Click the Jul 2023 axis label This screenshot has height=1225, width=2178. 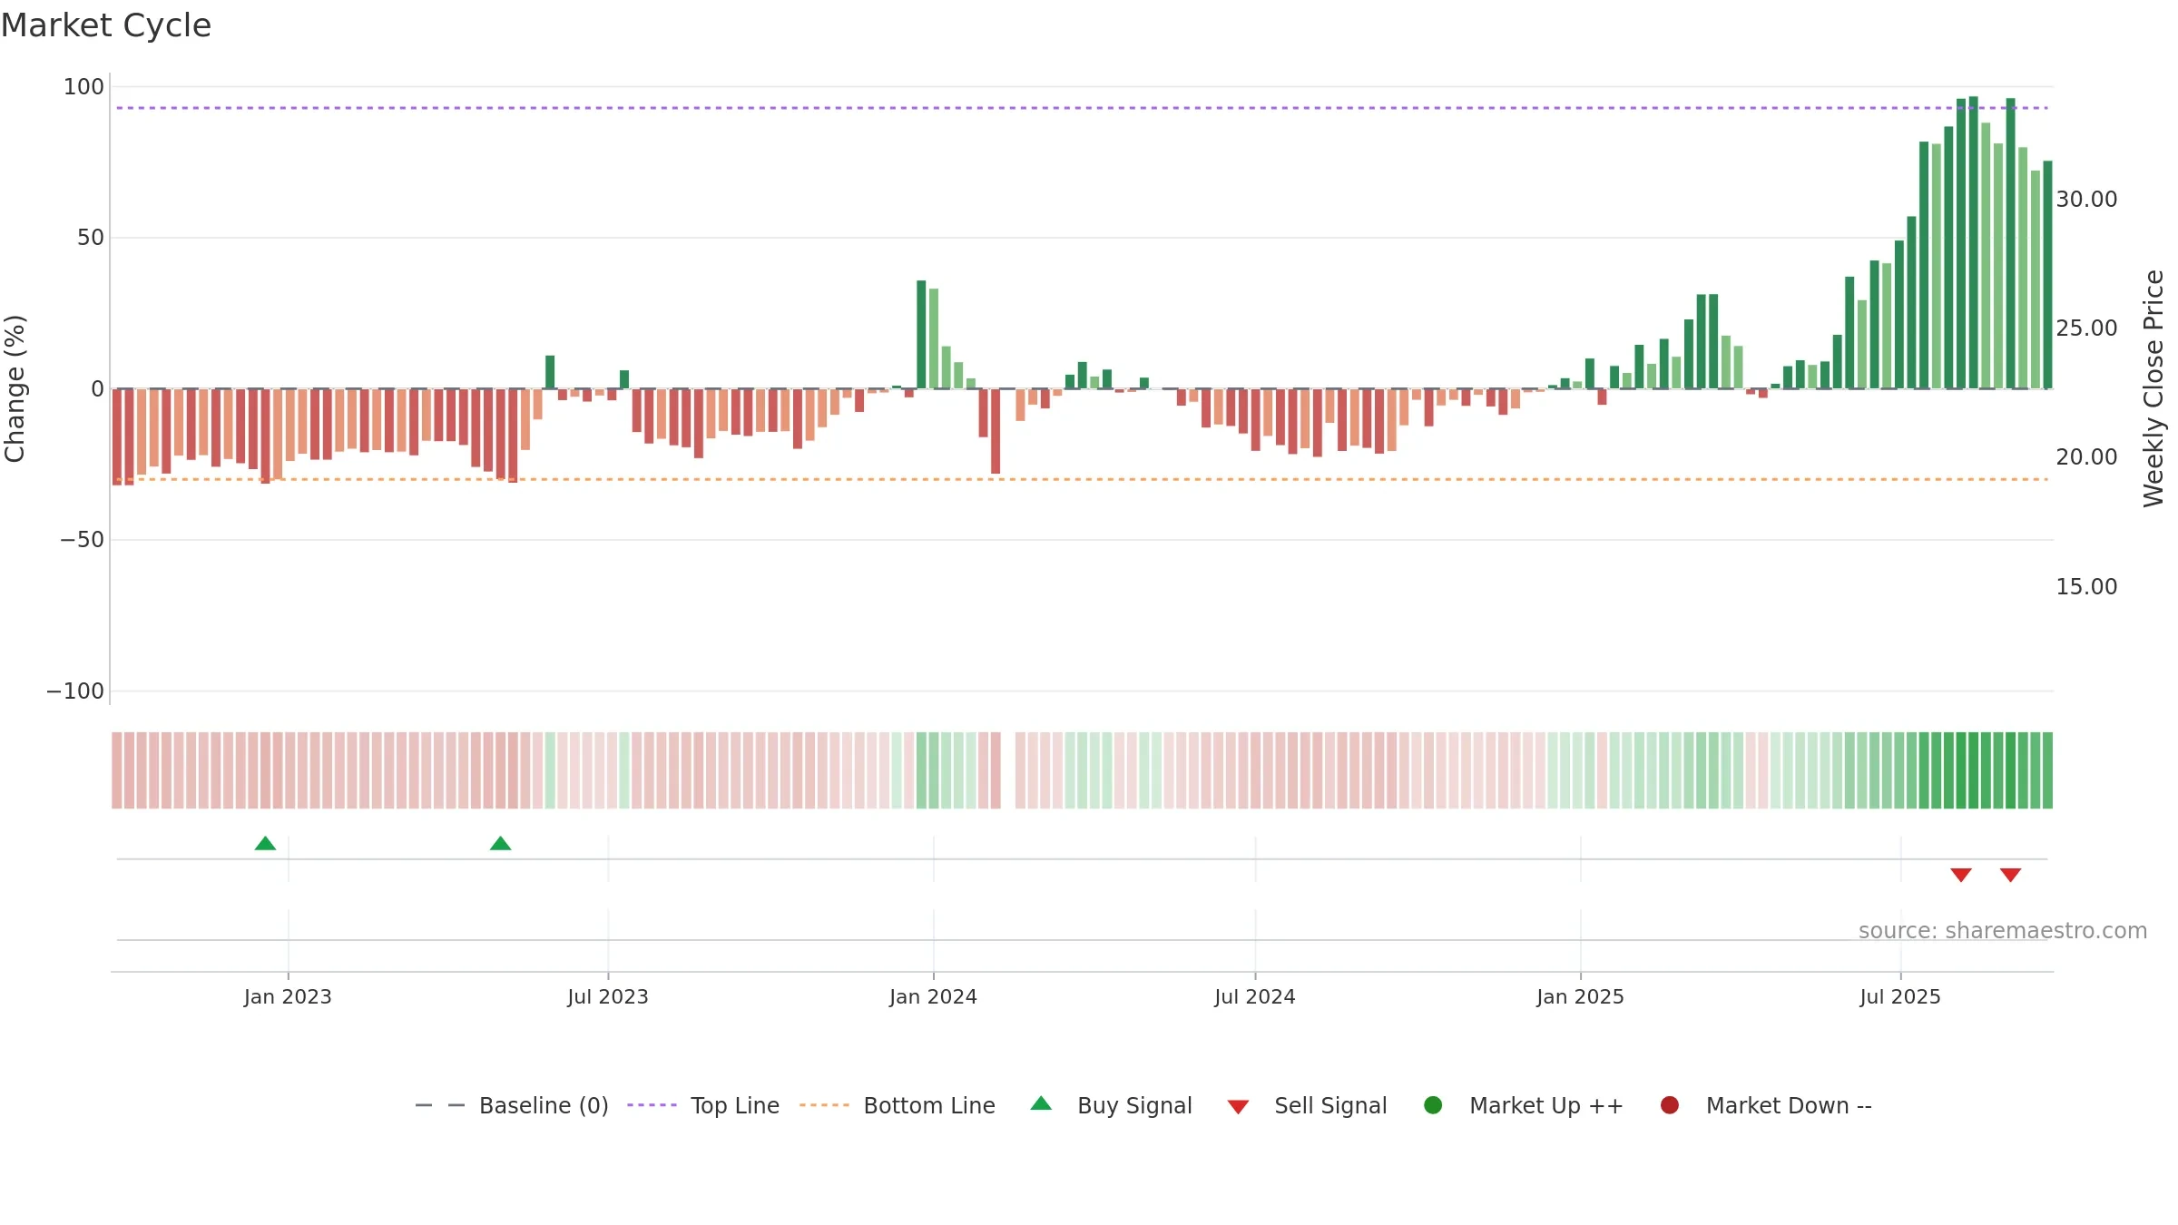click(608, 997)
